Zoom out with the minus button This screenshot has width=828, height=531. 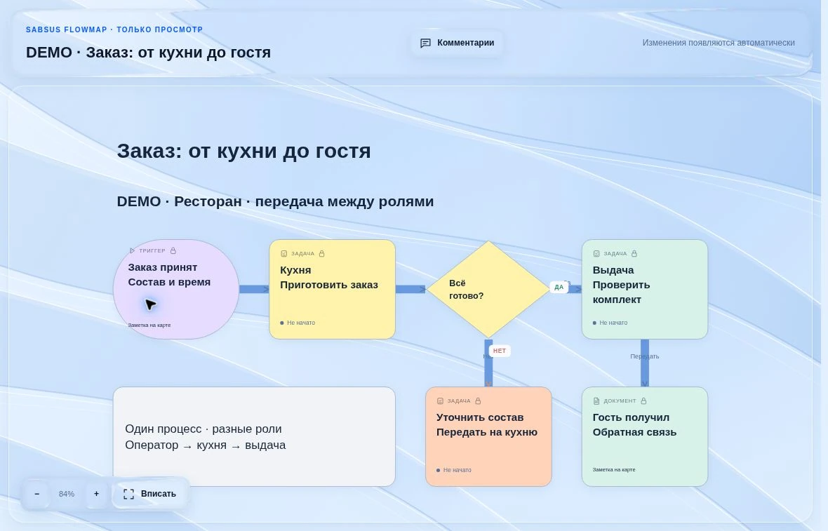click(x=37, y=494)
